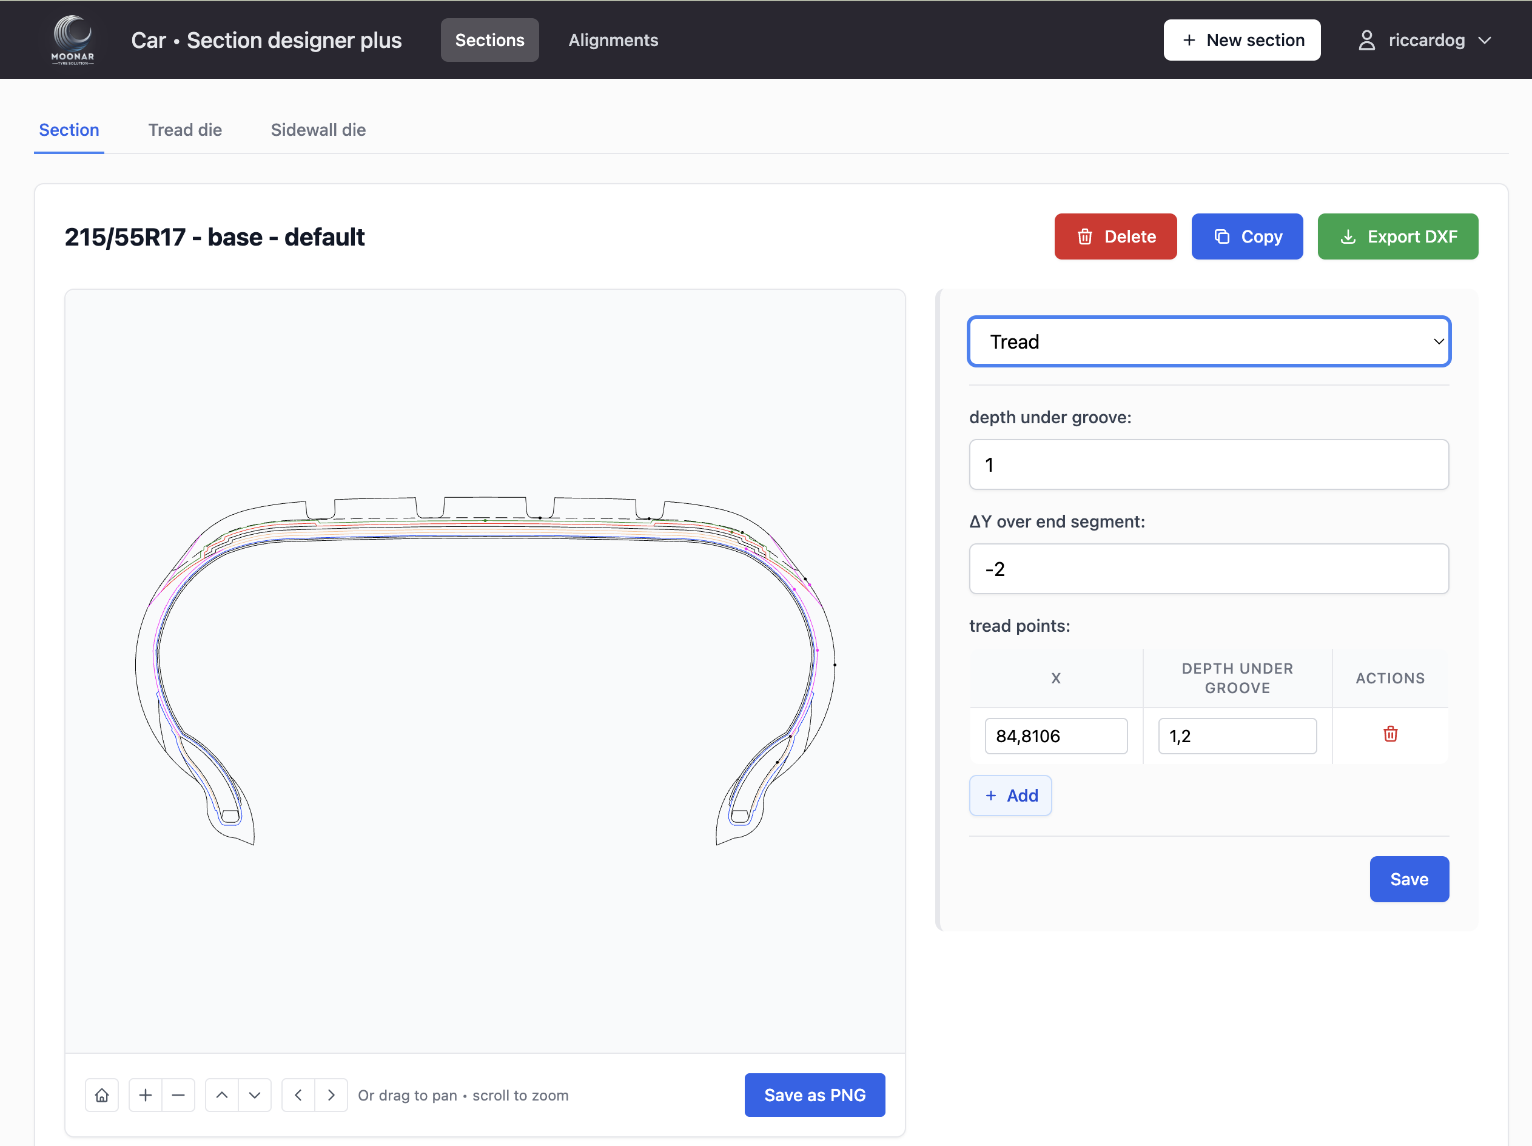Create a new section
The height and width of the screenshot is (1146, 1532).
coord(1242,39)
